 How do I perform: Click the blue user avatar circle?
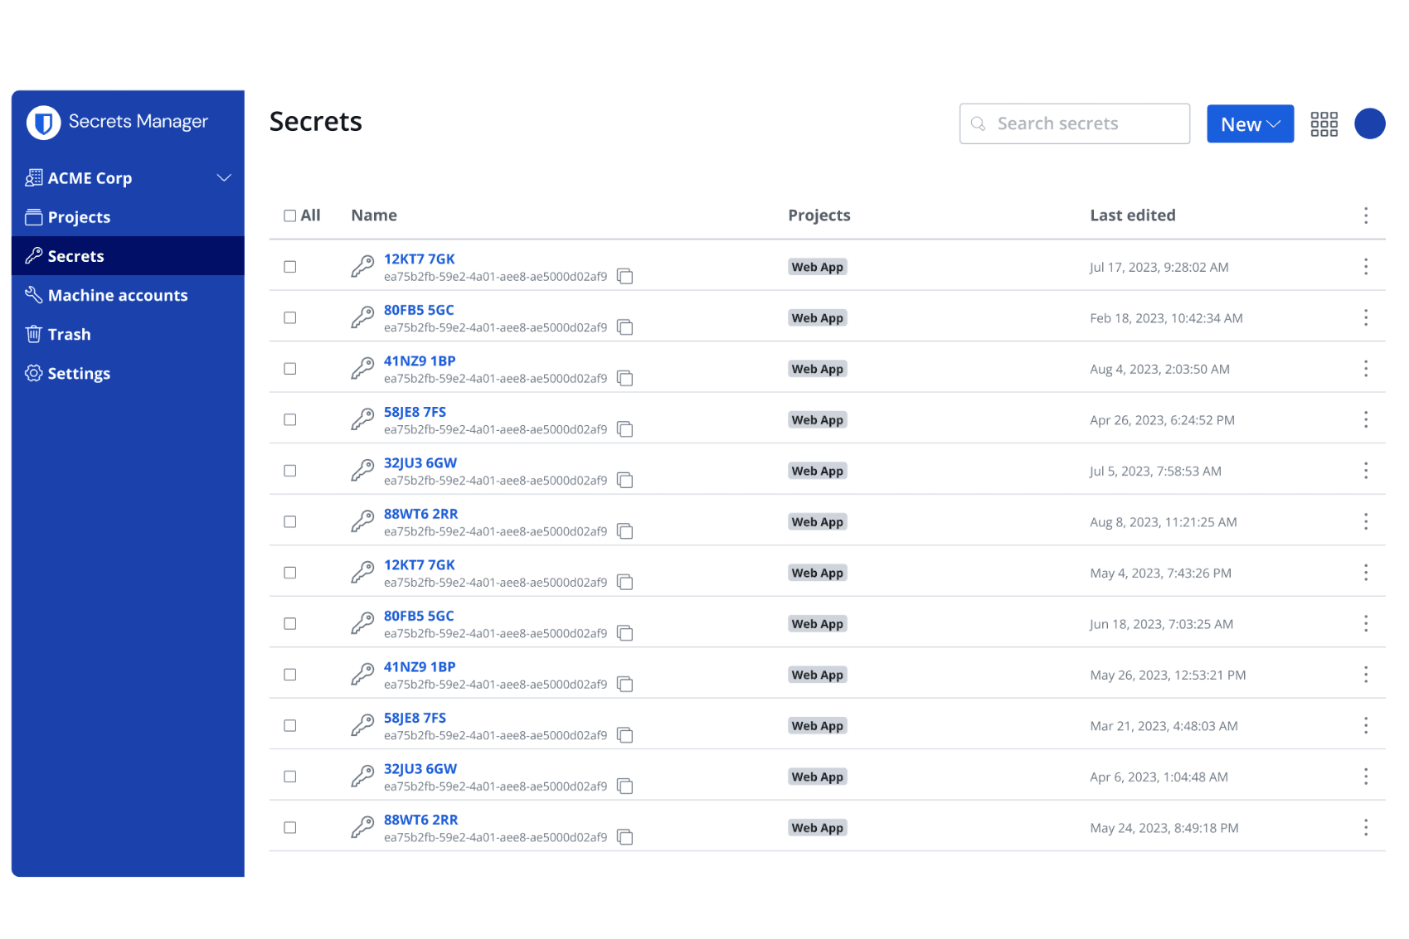(x=1369, y=124)
